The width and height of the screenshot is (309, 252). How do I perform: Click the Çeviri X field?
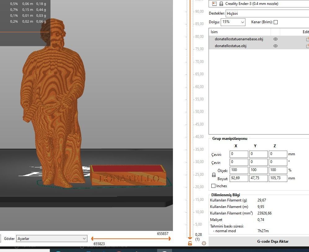239,154
